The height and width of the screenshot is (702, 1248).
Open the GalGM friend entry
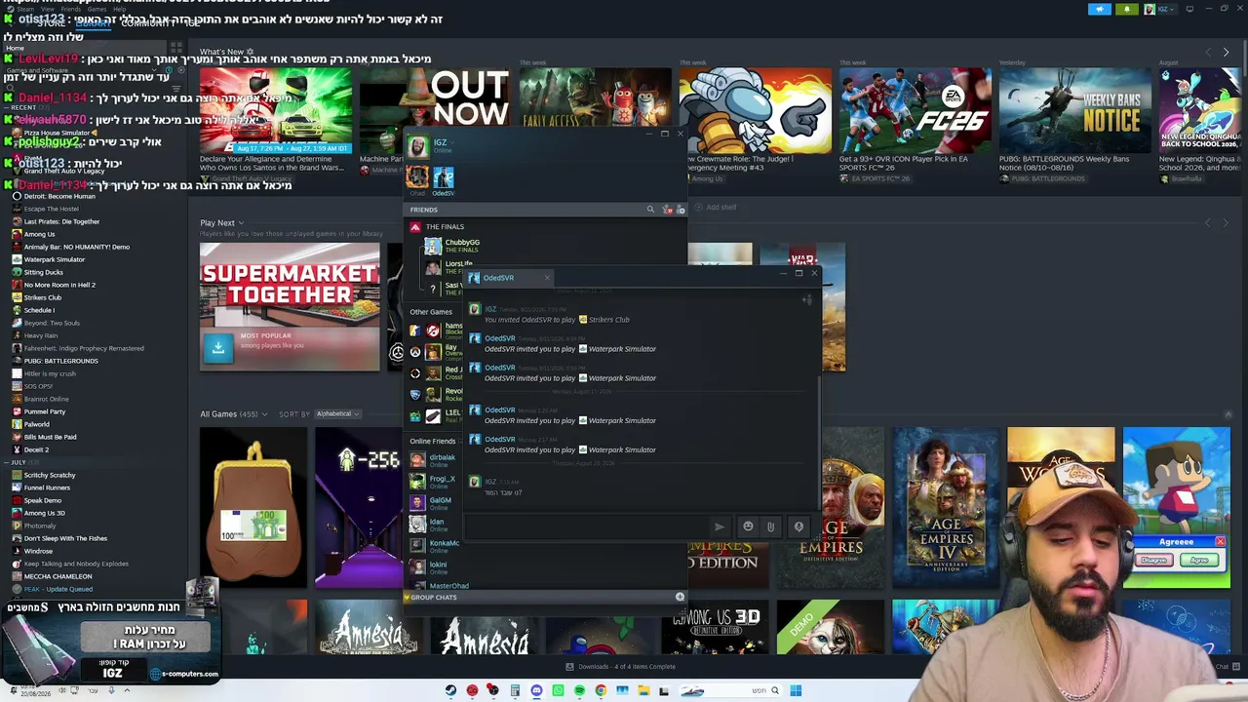click(x=431, y=503)
